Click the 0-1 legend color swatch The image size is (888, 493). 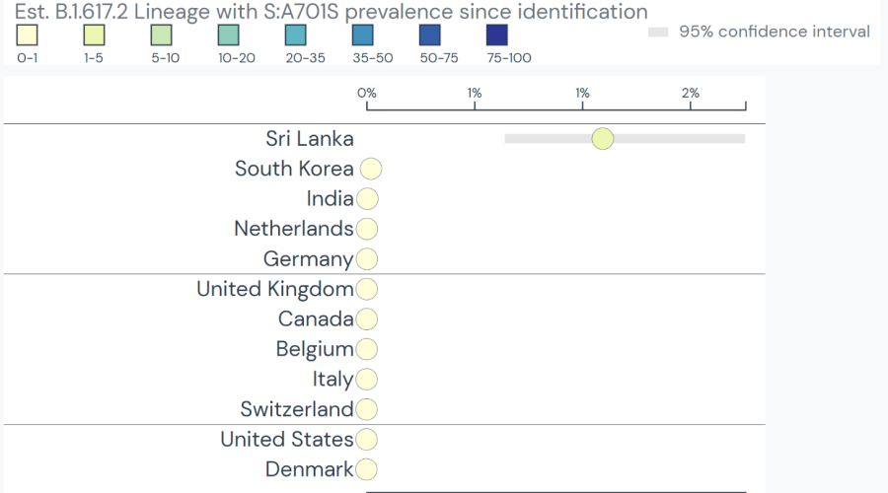pyautogui.click(x=27, y=35)
